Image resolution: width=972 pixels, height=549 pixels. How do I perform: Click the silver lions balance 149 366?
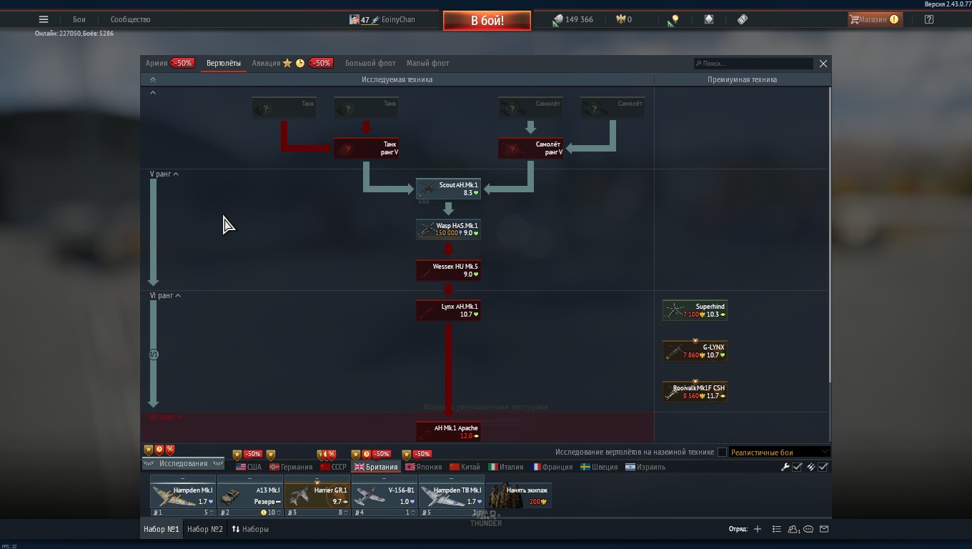coord(573,19)
